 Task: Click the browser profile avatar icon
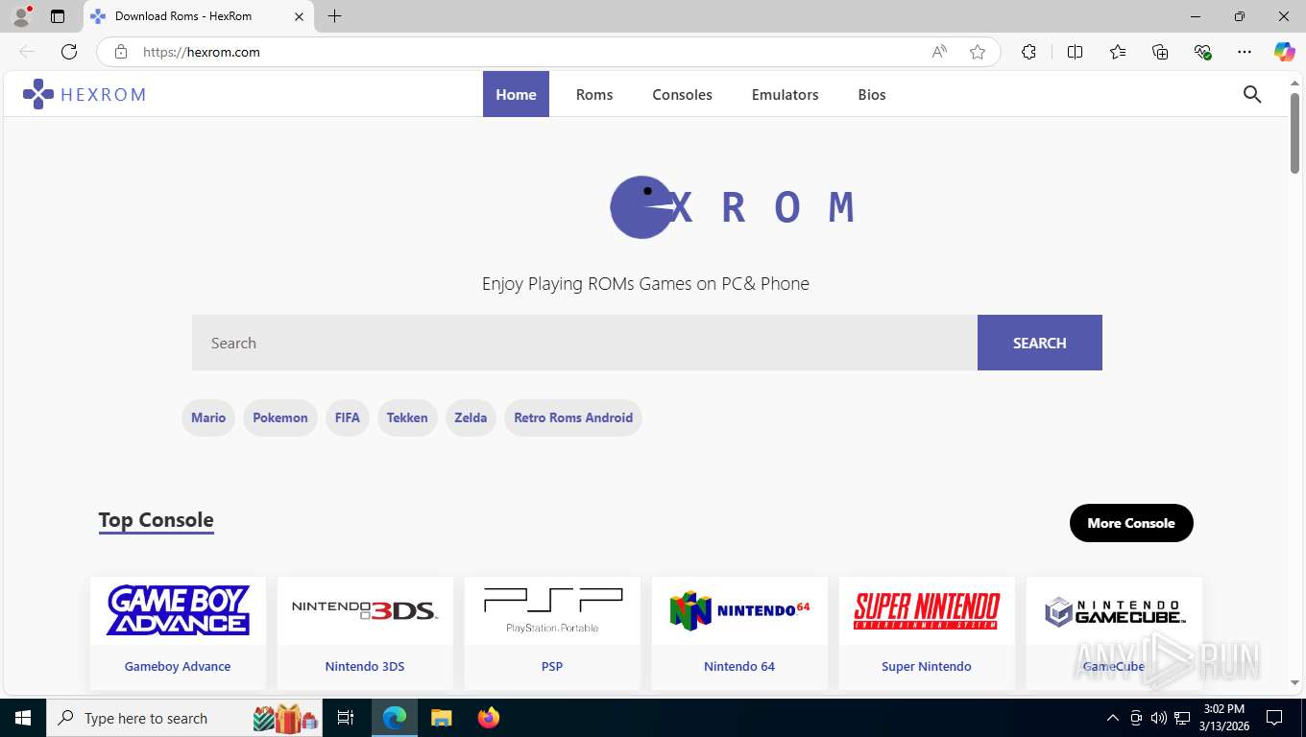[21, 16]
